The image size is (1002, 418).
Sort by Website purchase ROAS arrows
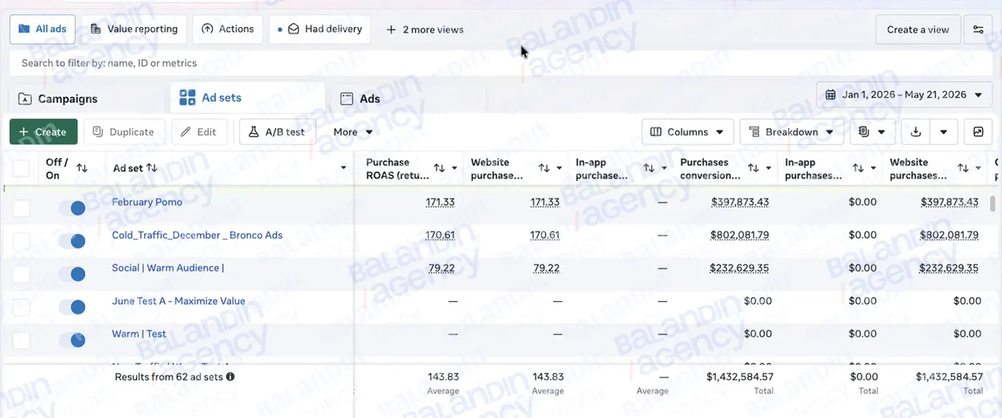(544, 168)
